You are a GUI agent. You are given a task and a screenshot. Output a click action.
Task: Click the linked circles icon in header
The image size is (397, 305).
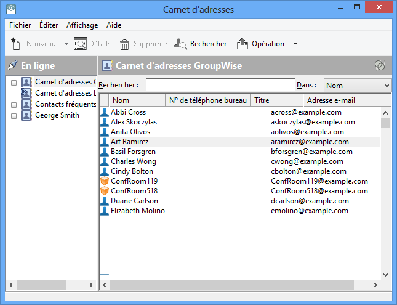point(380,65)
